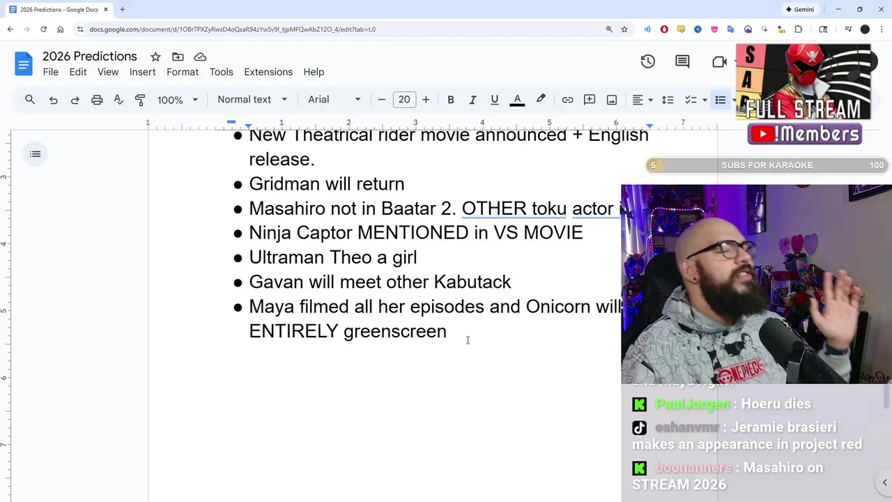Click the font size field showing 20
This screenshot has height=502, width=892.
tap(404, 100)
